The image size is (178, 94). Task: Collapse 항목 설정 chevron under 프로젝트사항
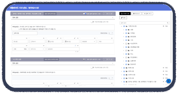(x=113, y=63)
